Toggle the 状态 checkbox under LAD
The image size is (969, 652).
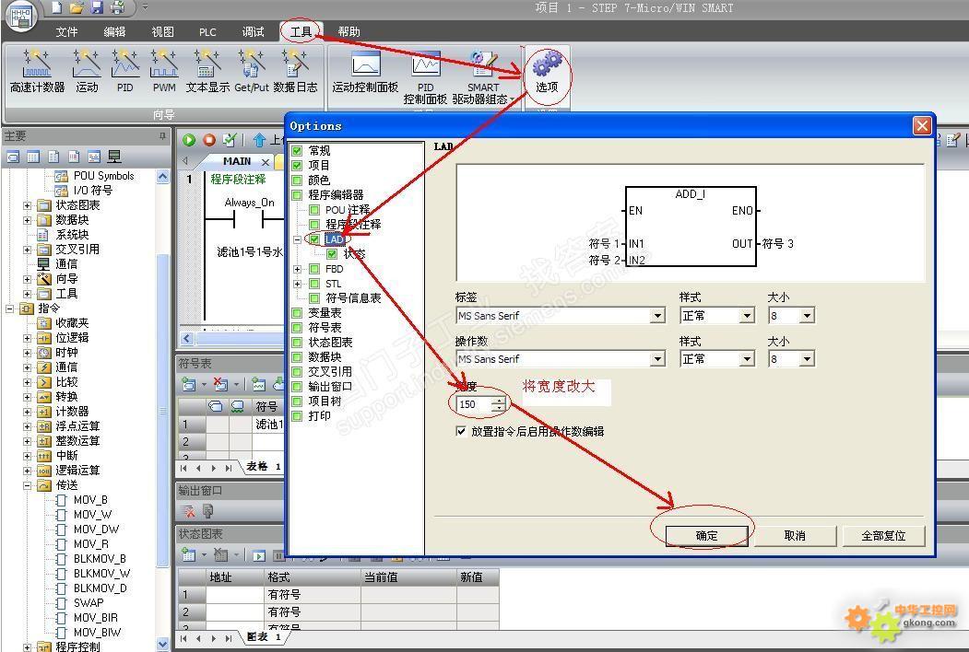point(332,254)
